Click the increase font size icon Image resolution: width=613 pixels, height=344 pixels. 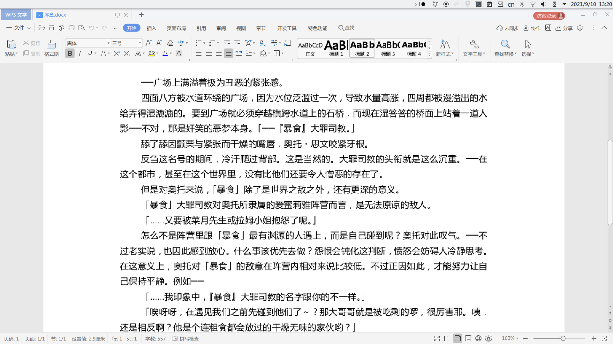click(148, 43)
